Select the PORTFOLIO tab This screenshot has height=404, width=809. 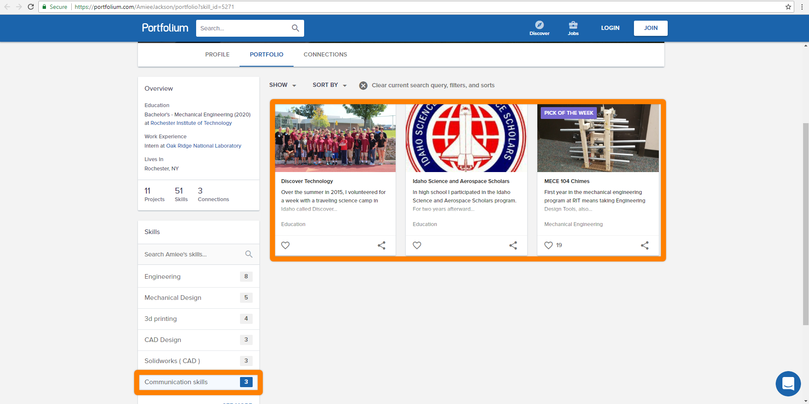267,54
